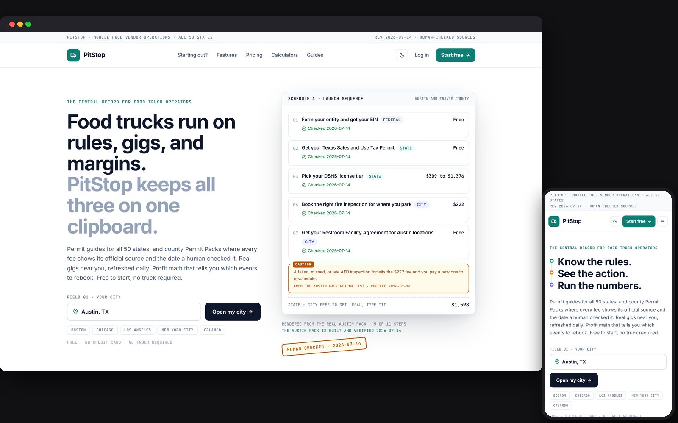
Task: Toggle dark mode moon icon in mobile preview
Action: (x=615, y=221)
